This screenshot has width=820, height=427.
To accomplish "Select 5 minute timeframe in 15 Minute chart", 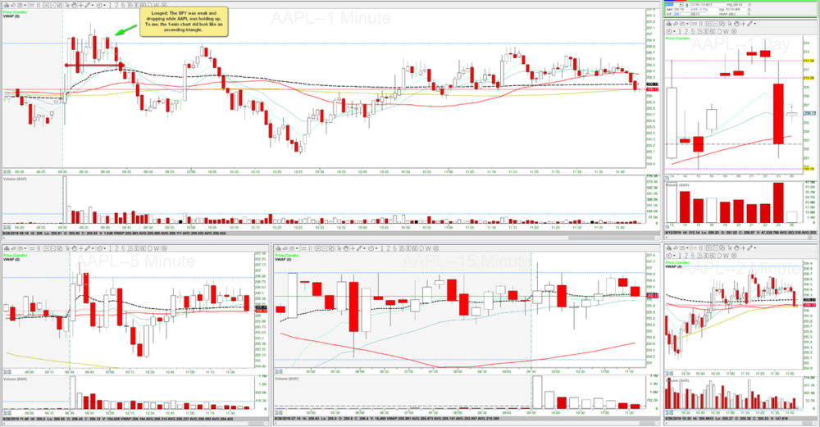I will 395,248.
